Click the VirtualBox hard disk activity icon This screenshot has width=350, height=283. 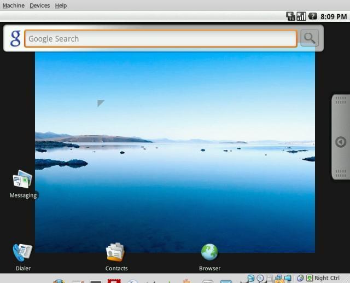pos(251,278)
